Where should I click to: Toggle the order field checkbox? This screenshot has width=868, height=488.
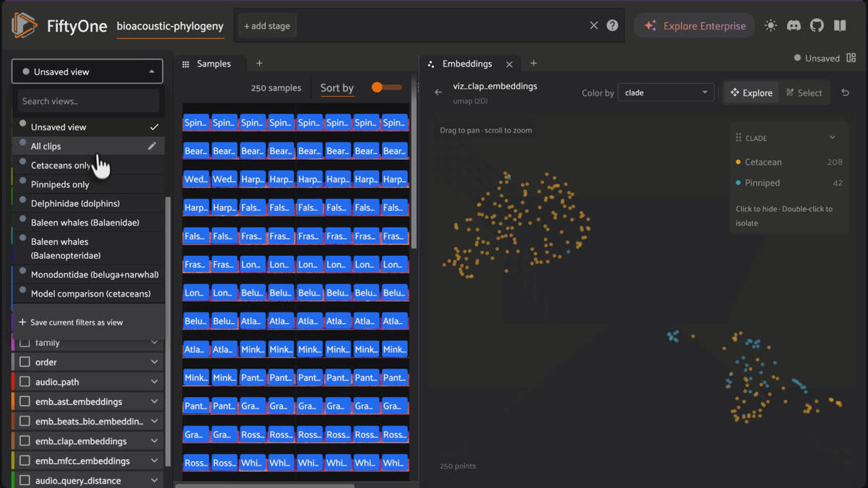[25, 362]
